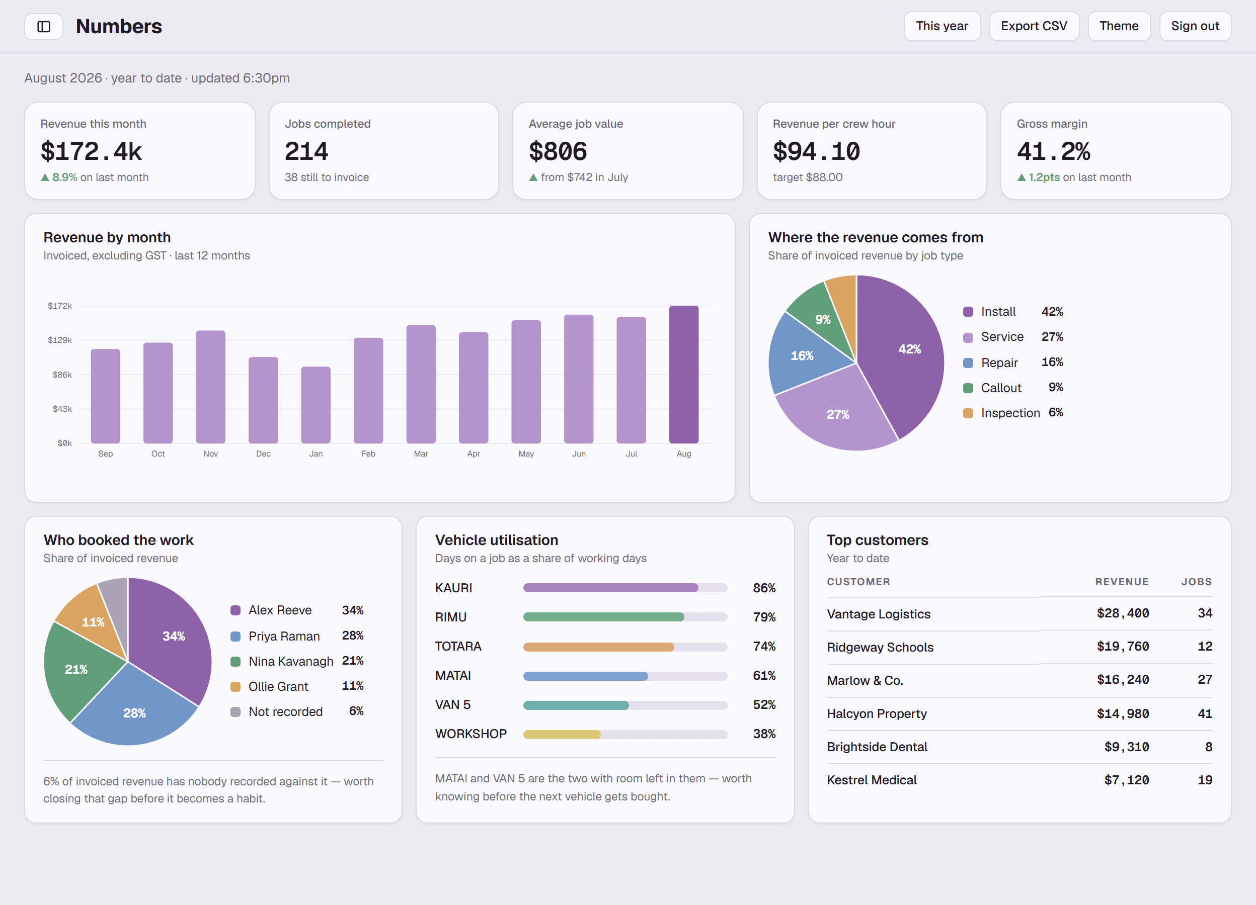Click the green up arrow beside 8.9%
The width and height of the screenshot is (1256, 905).
point(45,177)
